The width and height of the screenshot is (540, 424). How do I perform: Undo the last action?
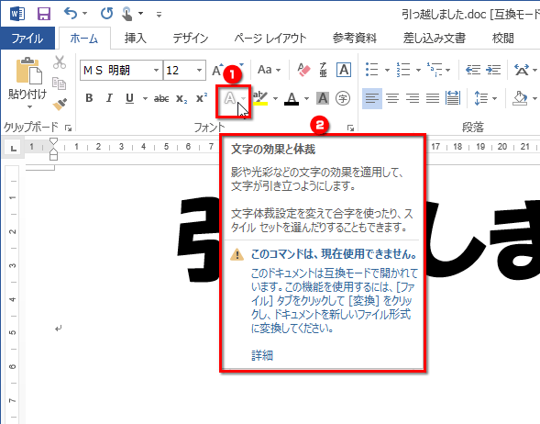pos(71,14)
